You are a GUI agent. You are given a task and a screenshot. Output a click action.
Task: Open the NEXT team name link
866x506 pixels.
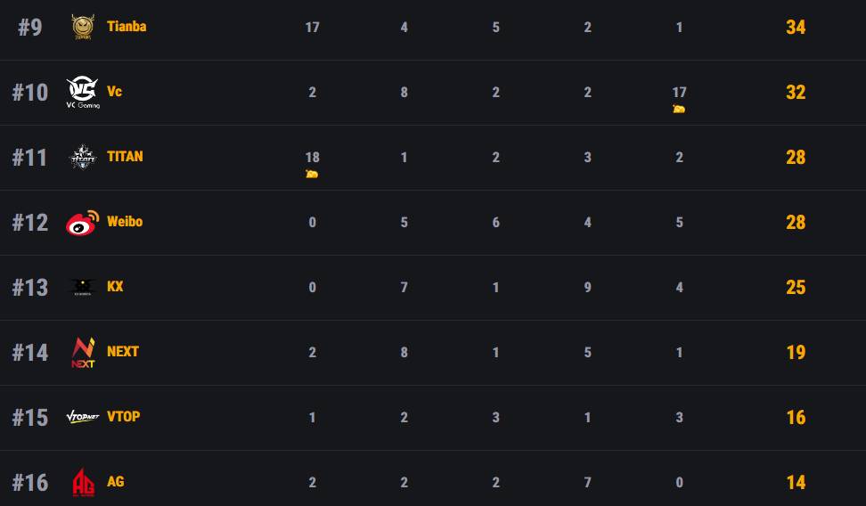[x=123, y=352]
